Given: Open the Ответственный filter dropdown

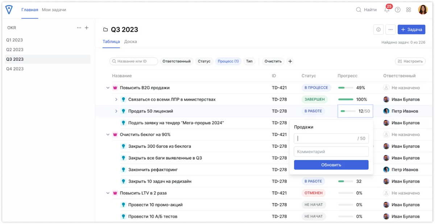Looking at the screenshot, I should pos(177,61).
